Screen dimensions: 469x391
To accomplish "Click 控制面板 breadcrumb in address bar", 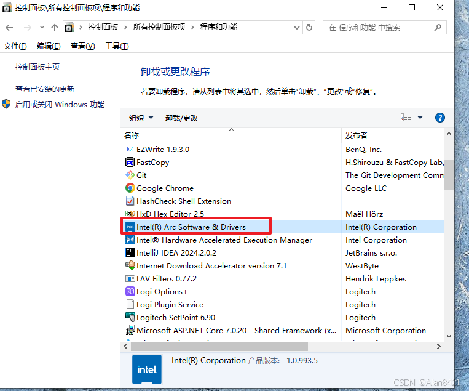I will (103, 27).
